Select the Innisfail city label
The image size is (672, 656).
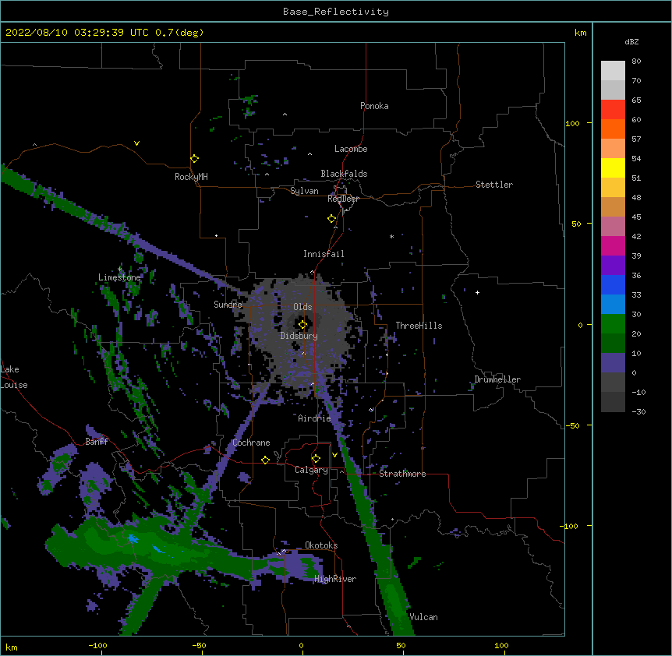pos(324,254)
